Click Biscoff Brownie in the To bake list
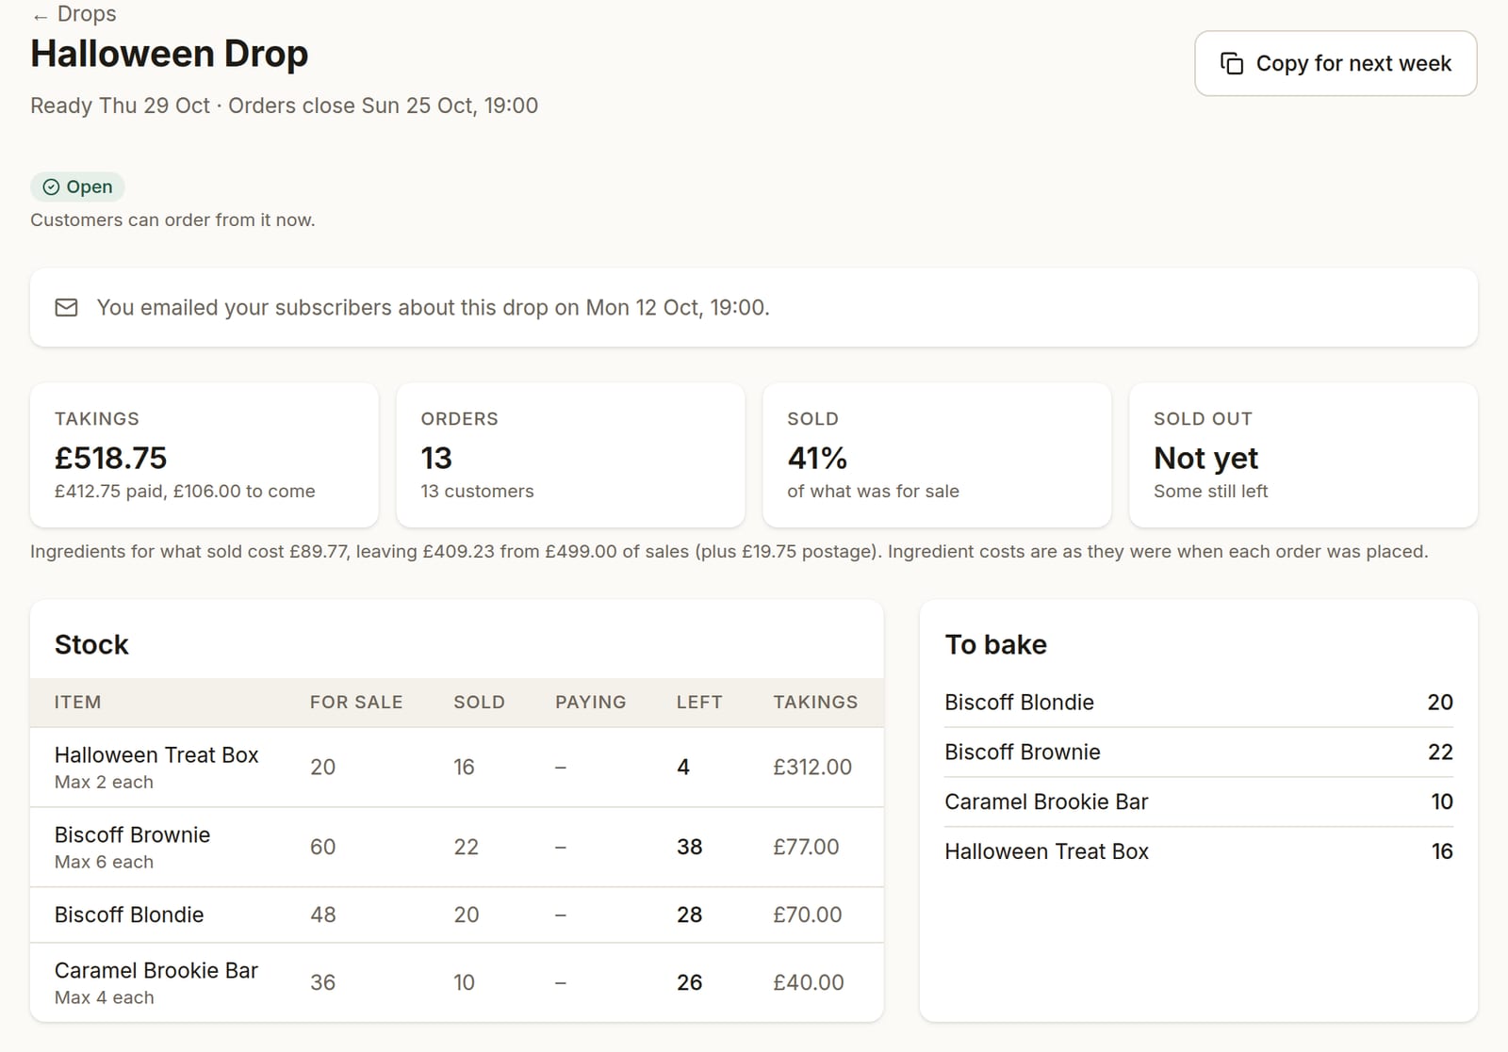This screenshot has width=1508, height=1052. tap(1023, 752)
